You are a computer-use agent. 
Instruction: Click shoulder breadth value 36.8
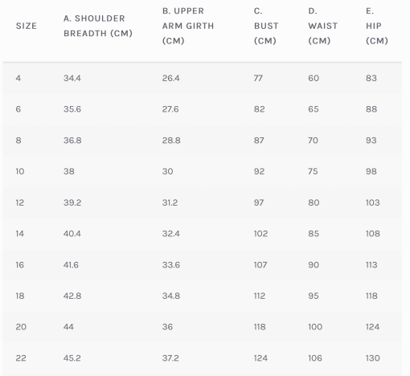(x=72, y=141)
